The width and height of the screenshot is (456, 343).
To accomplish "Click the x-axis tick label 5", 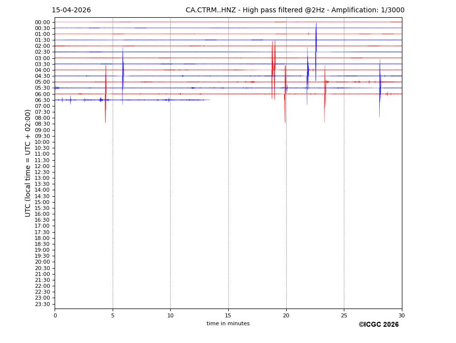I will [113, 315].
